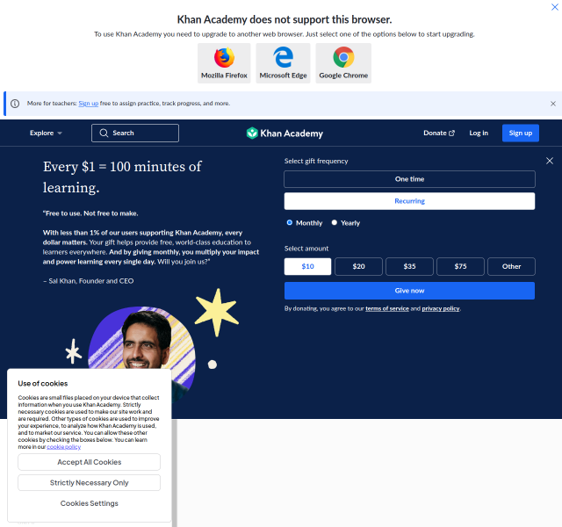Dismiss the More for teachers banner
Image resolution: width=562 pixels, height=527 pixels.
coord(553,104)
